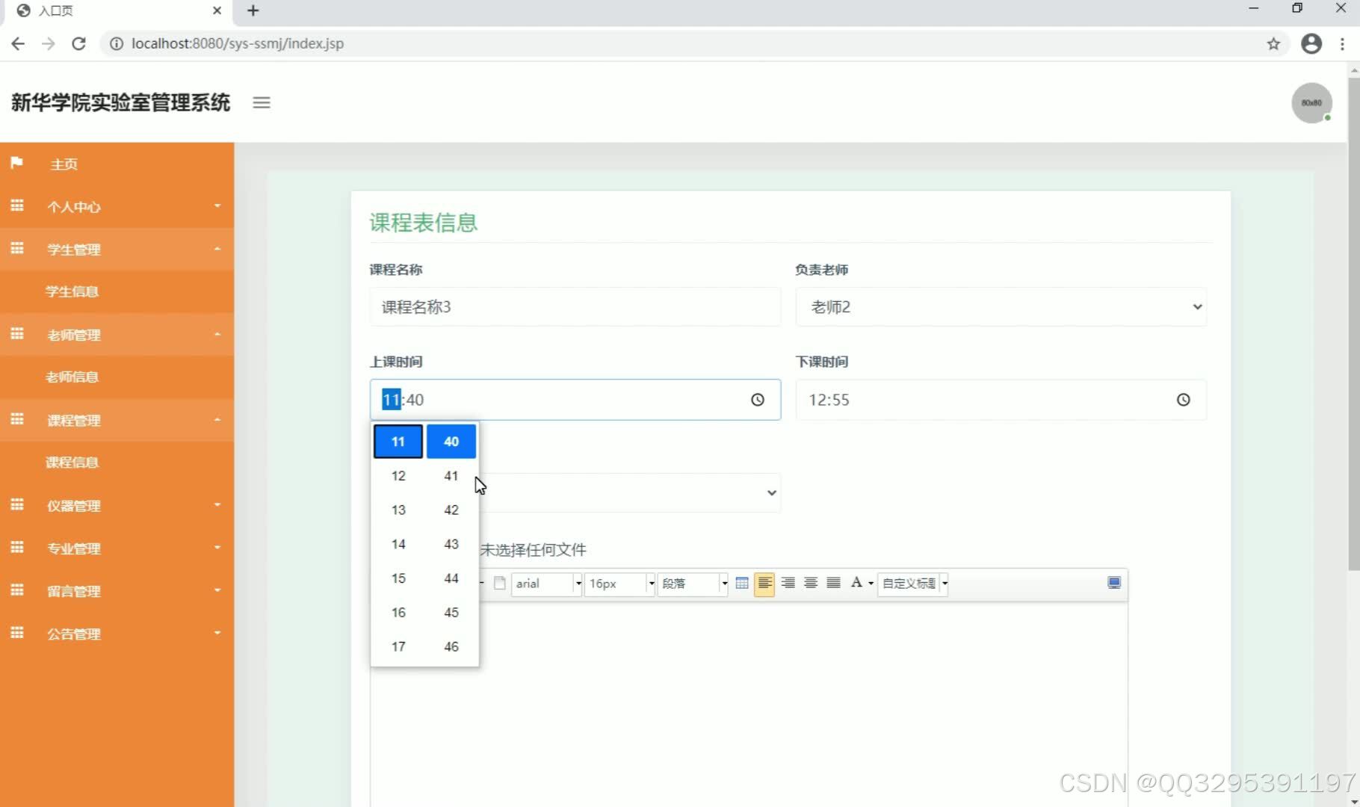The height and width of the screenshot is (807, 1360).
Task: Collapse 老师管理 sidebar menu
Action: (x=117, y=334)
